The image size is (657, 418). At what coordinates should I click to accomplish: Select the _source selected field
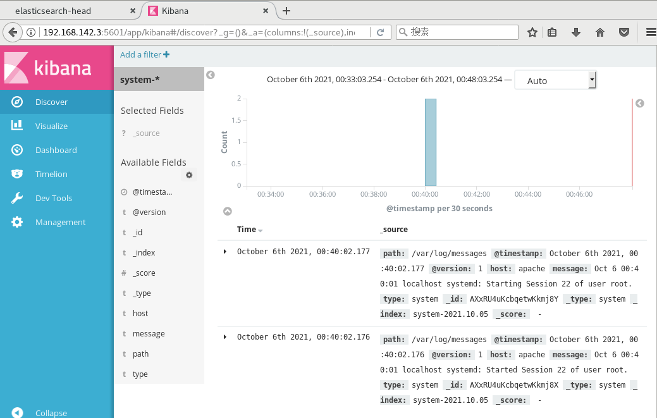(x=146, y=133)
